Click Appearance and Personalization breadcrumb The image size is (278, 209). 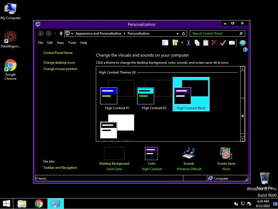[x=98, y=33]
